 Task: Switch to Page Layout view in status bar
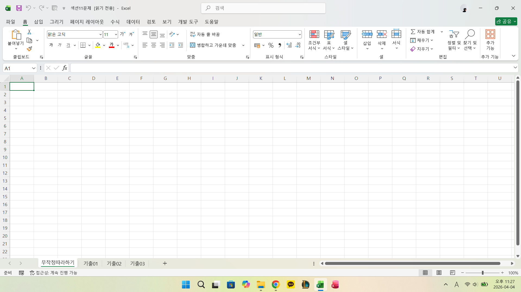(x=439, y=273)
